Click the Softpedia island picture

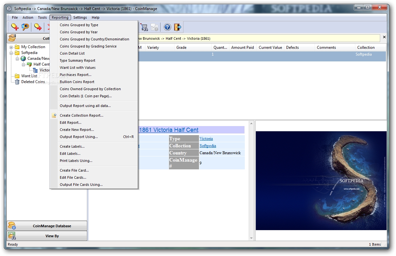click(321, 180)
